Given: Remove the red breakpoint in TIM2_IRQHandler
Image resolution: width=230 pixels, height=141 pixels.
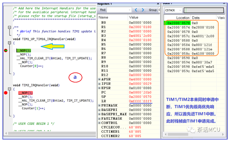Looking at the screenshot, I should [6, 93].
